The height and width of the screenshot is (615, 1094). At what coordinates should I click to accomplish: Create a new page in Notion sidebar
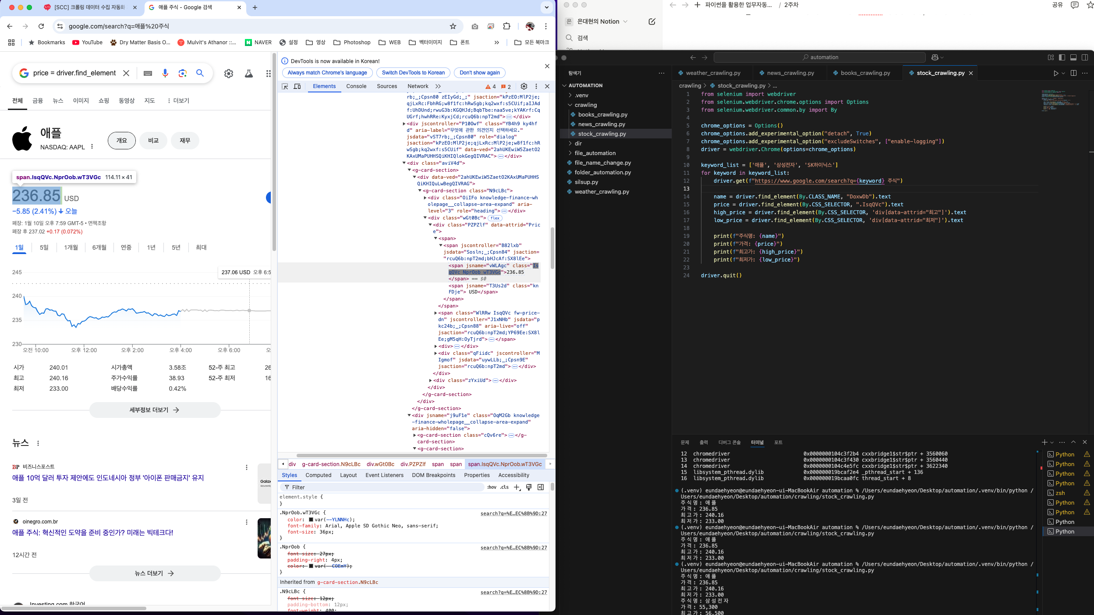click(x=652, y=21)
